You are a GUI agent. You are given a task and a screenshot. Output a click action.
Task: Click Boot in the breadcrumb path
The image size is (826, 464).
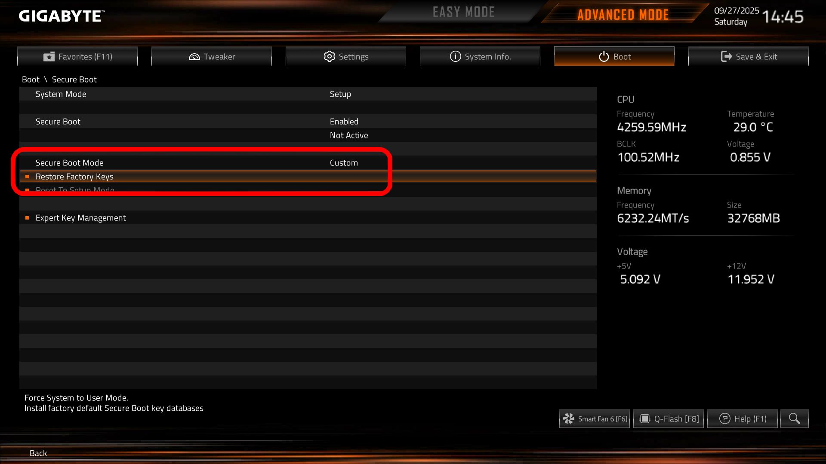pos(31,79)
